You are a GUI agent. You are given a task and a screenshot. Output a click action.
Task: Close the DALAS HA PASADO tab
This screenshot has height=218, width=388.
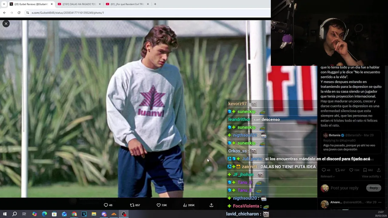point(99,4)
